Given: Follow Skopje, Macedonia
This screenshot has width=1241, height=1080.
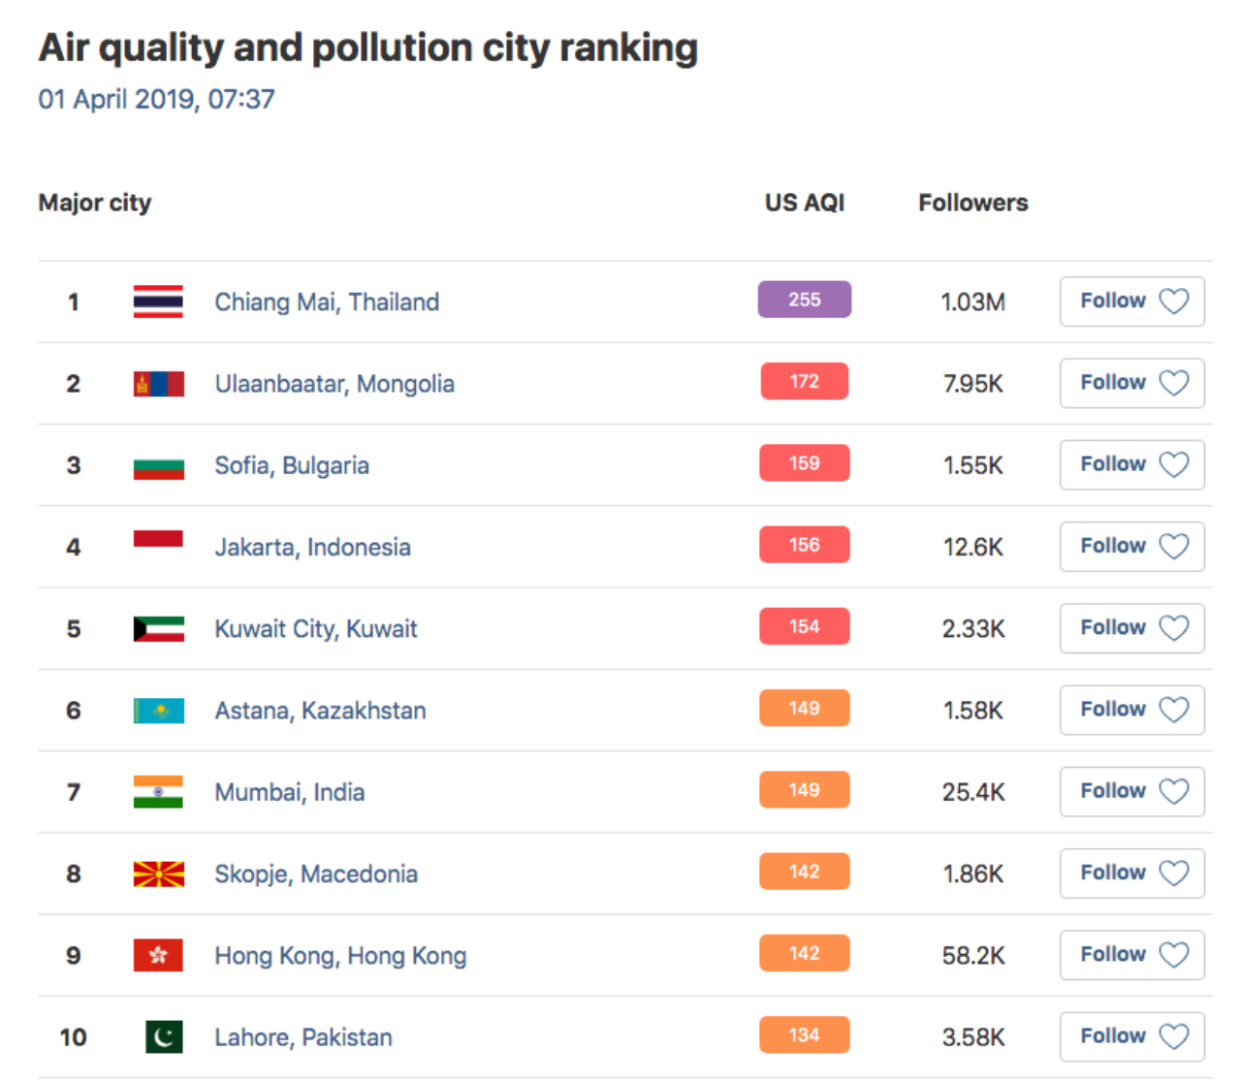Looking at the screenshot, I should (1131, 874).
